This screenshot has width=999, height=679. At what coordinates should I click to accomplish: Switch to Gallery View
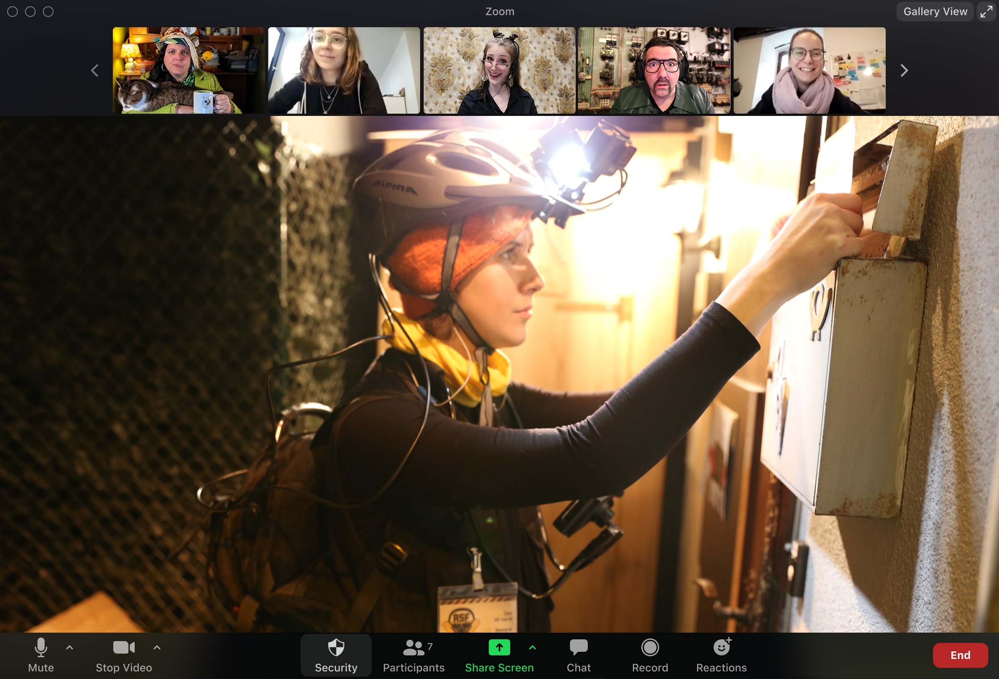pos(935,12)
